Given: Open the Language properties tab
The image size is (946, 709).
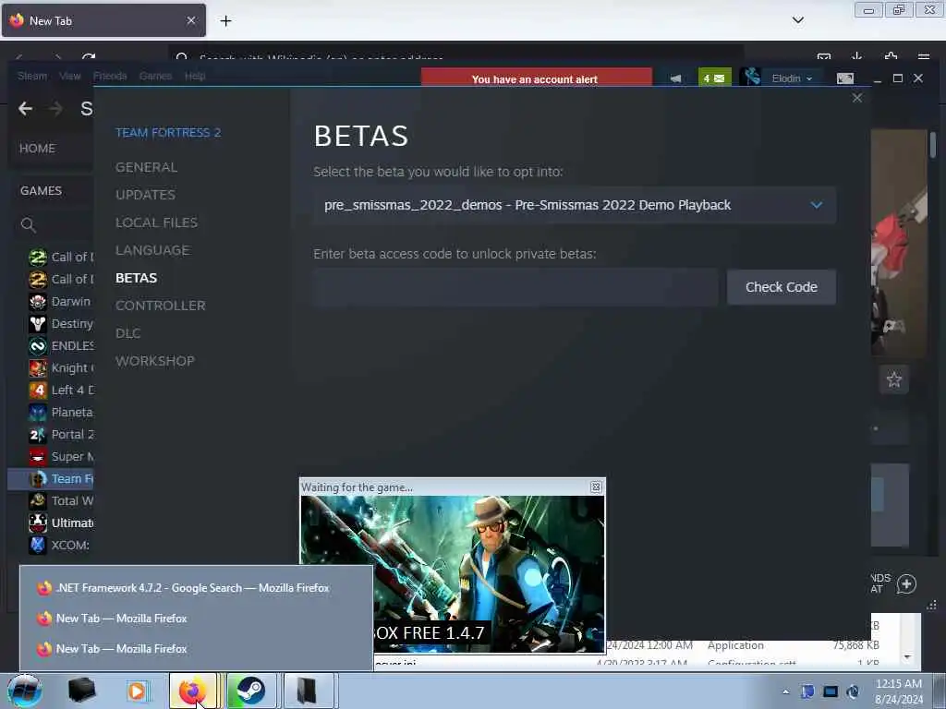Looking at the screenshot, I should click(x=152, y=250).
